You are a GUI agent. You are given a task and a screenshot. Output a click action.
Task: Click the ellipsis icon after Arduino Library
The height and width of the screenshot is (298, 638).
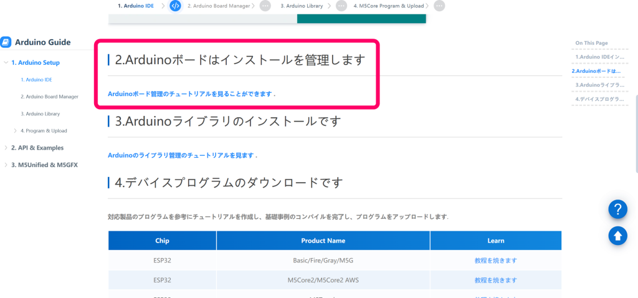341,6
